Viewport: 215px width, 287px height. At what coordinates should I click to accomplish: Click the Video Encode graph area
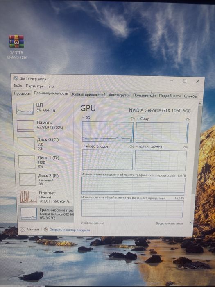tap(107, 160)
